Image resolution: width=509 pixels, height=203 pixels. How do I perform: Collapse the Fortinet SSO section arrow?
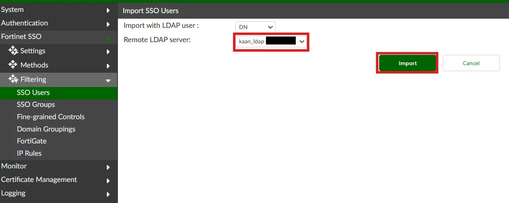108,38
